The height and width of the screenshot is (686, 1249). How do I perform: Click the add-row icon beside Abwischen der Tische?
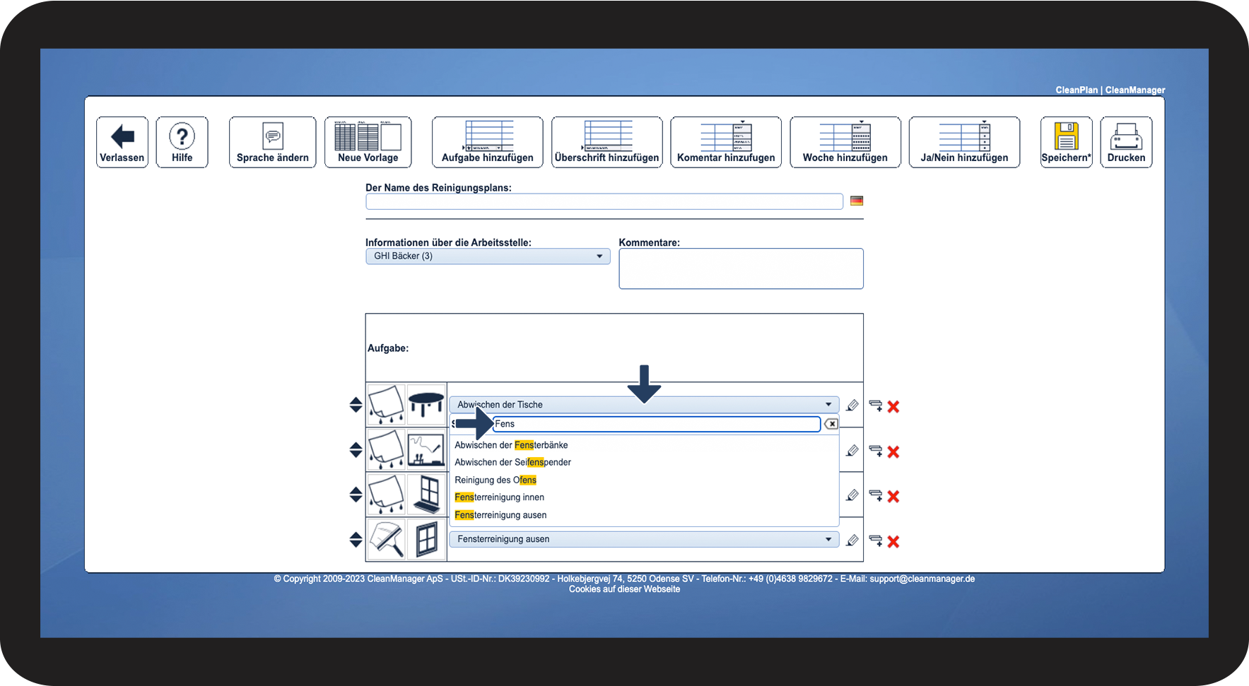[x=876, y=406]
